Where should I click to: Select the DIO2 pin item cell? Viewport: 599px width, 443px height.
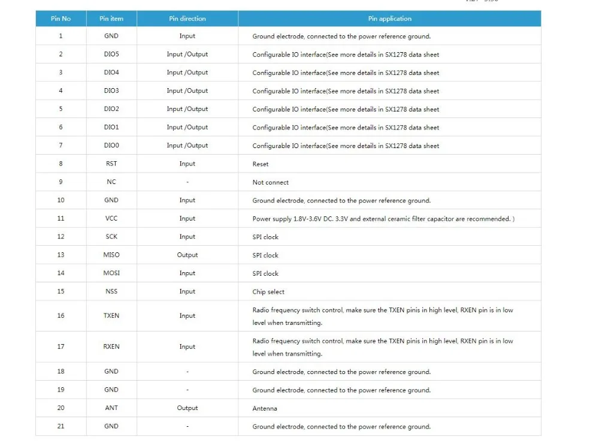111,109
